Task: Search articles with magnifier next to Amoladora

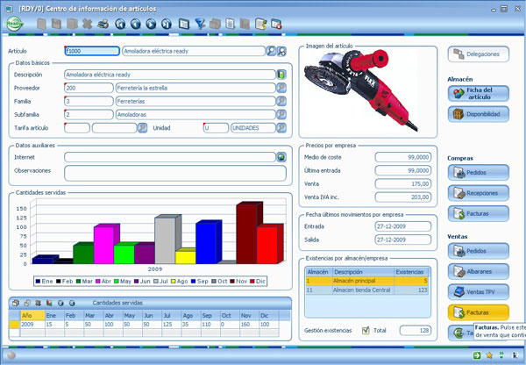Action: (271, 51)
